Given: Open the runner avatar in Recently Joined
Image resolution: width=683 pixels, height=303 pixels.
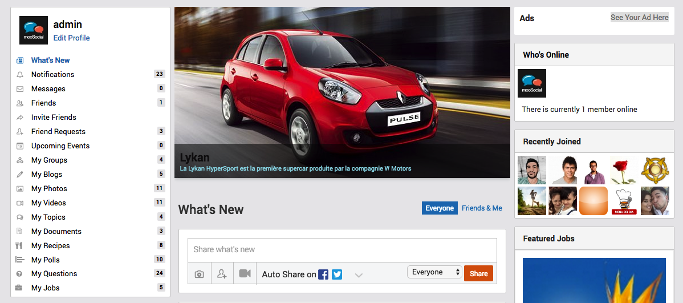Looking at the screenshot, I should [532, 201].
